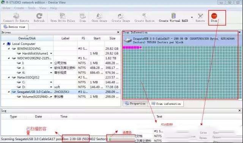Click the Scan toolbar icon

pos(83,17)
